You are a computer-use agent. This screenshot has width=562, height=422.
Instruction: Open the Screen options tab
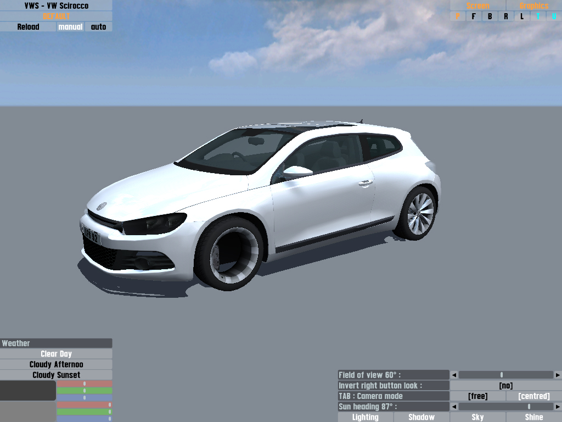478,5
